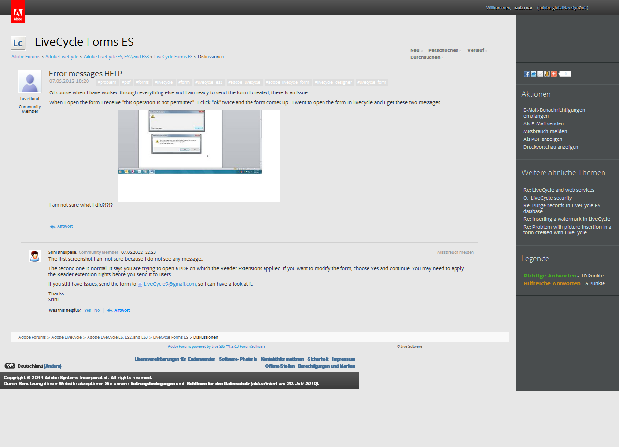
Task: Click Als E-Mail senden
Action: [544, 123]
